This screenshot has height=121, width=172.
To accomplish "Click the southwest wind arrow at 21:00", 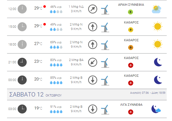I will (93, 62).
